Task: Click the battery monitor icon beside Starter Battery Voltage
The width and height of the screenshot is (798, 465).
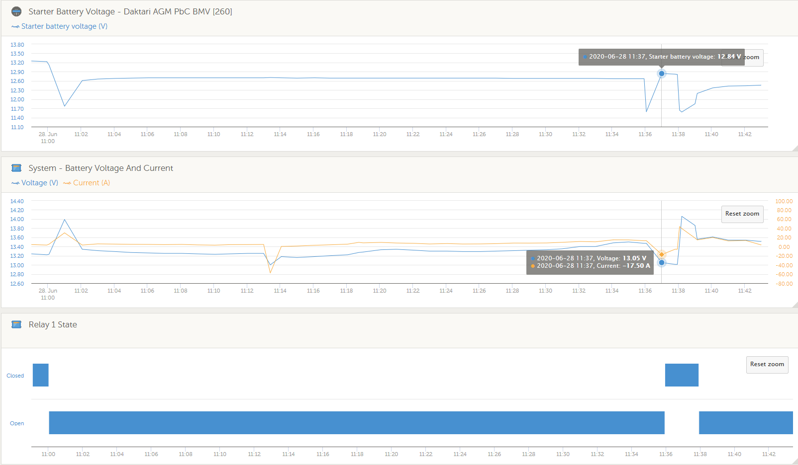Action: click(16, 11)
